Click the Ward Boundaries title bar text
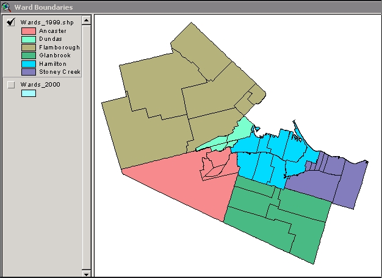This screenshot has width=382, height=278. [x=43, y=7]
